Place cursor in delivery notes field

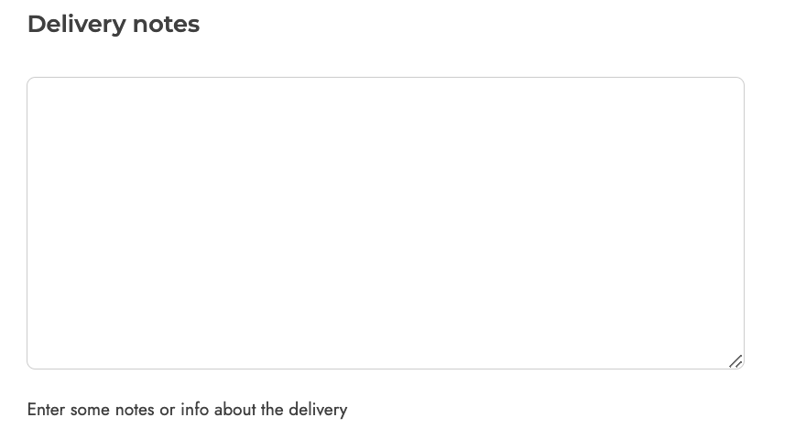386,223
